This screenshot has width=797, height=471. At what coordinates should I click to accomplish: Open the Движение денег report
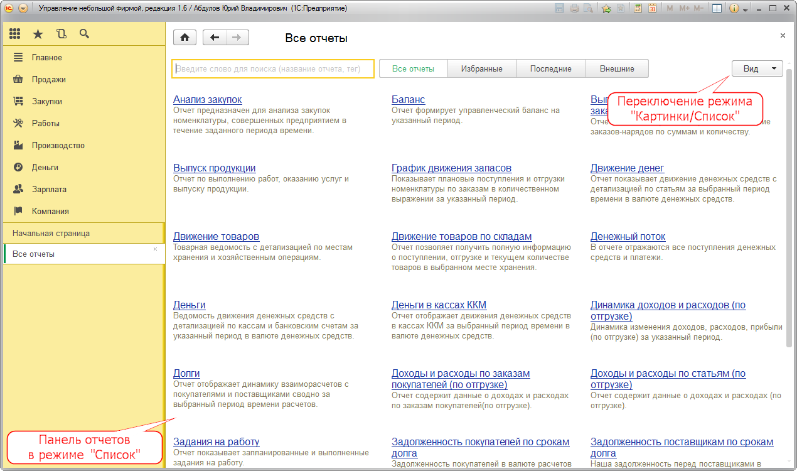click(627, 168)
